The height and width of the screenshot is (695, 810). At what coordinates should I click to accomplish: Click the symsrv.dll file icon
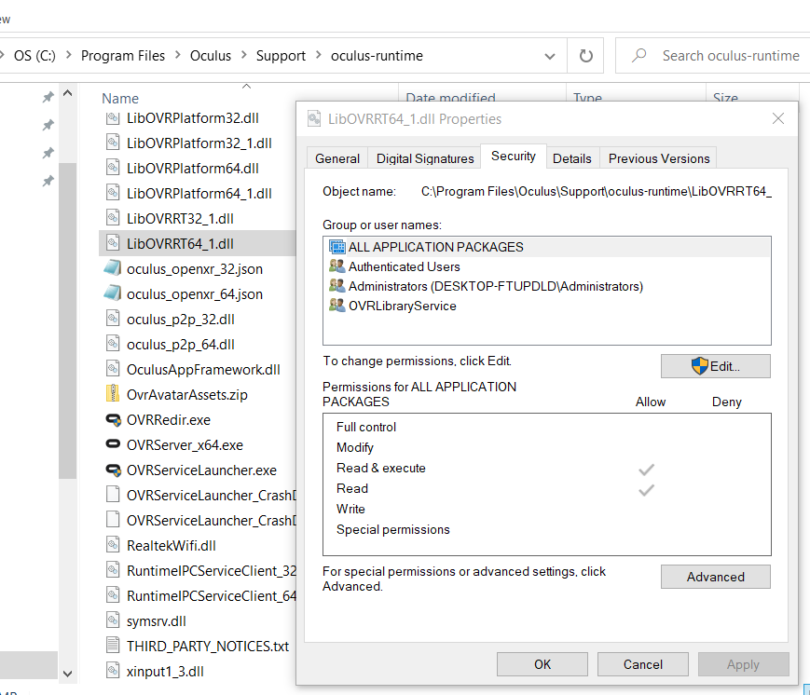pos(113,620)
